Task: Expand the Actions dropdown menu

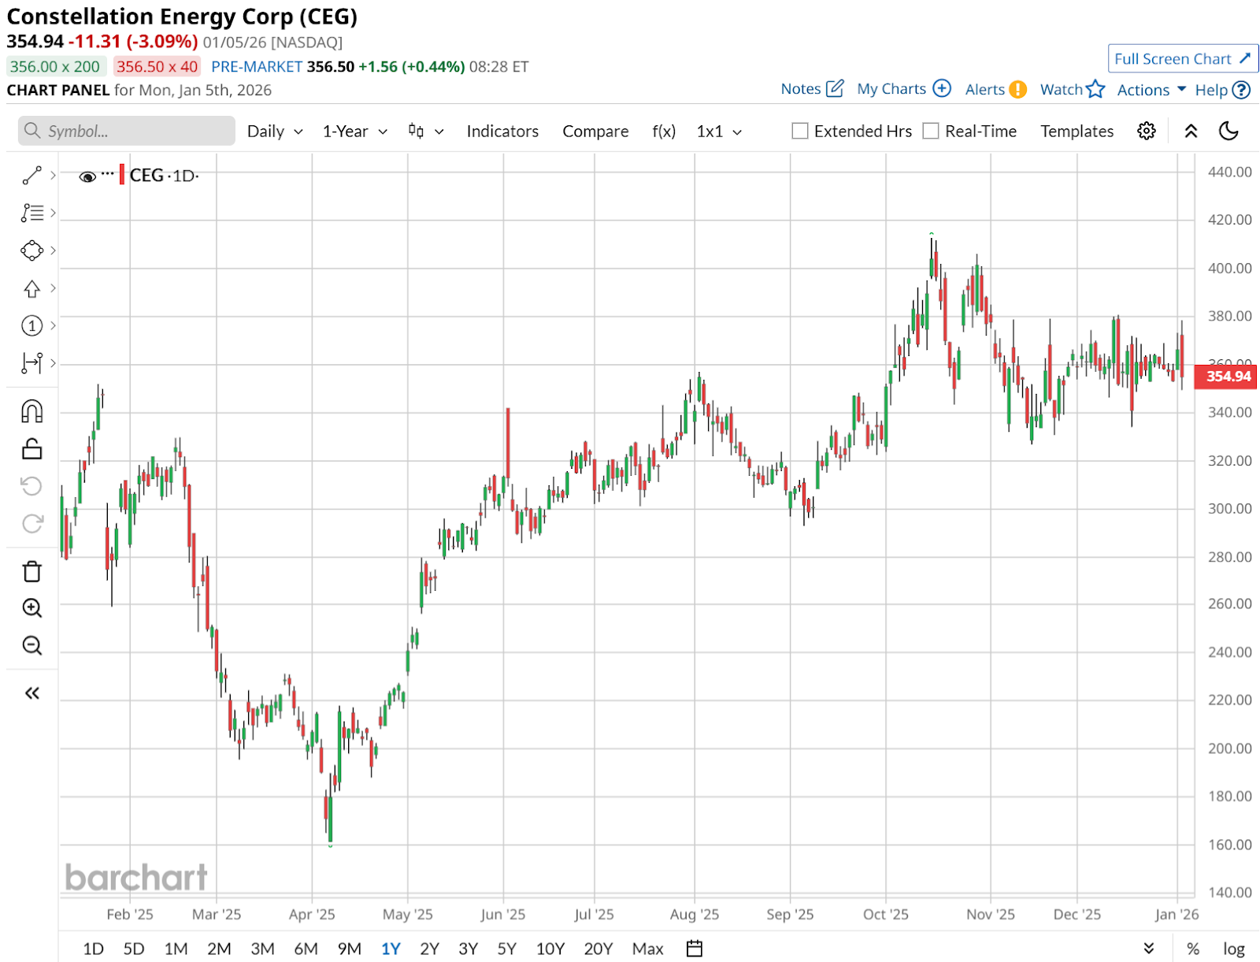Action: pyautogui.click(x=1151, y=90)
